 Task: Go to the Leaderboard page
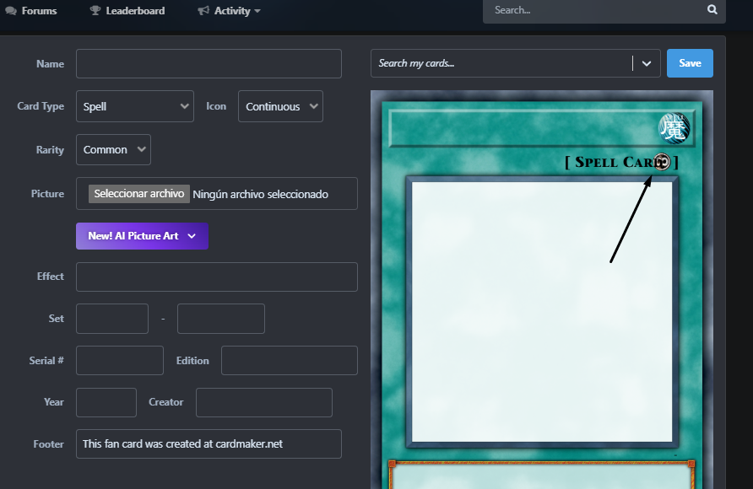[127, 11]
